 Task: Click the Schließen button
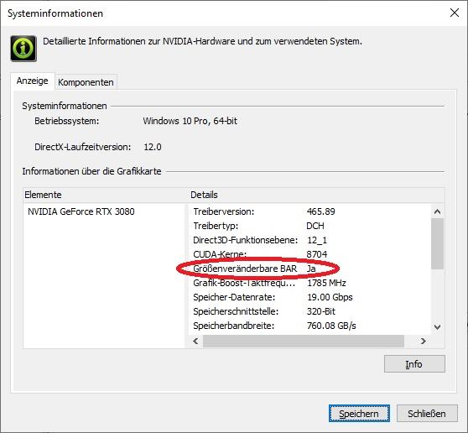click(427, 414)
